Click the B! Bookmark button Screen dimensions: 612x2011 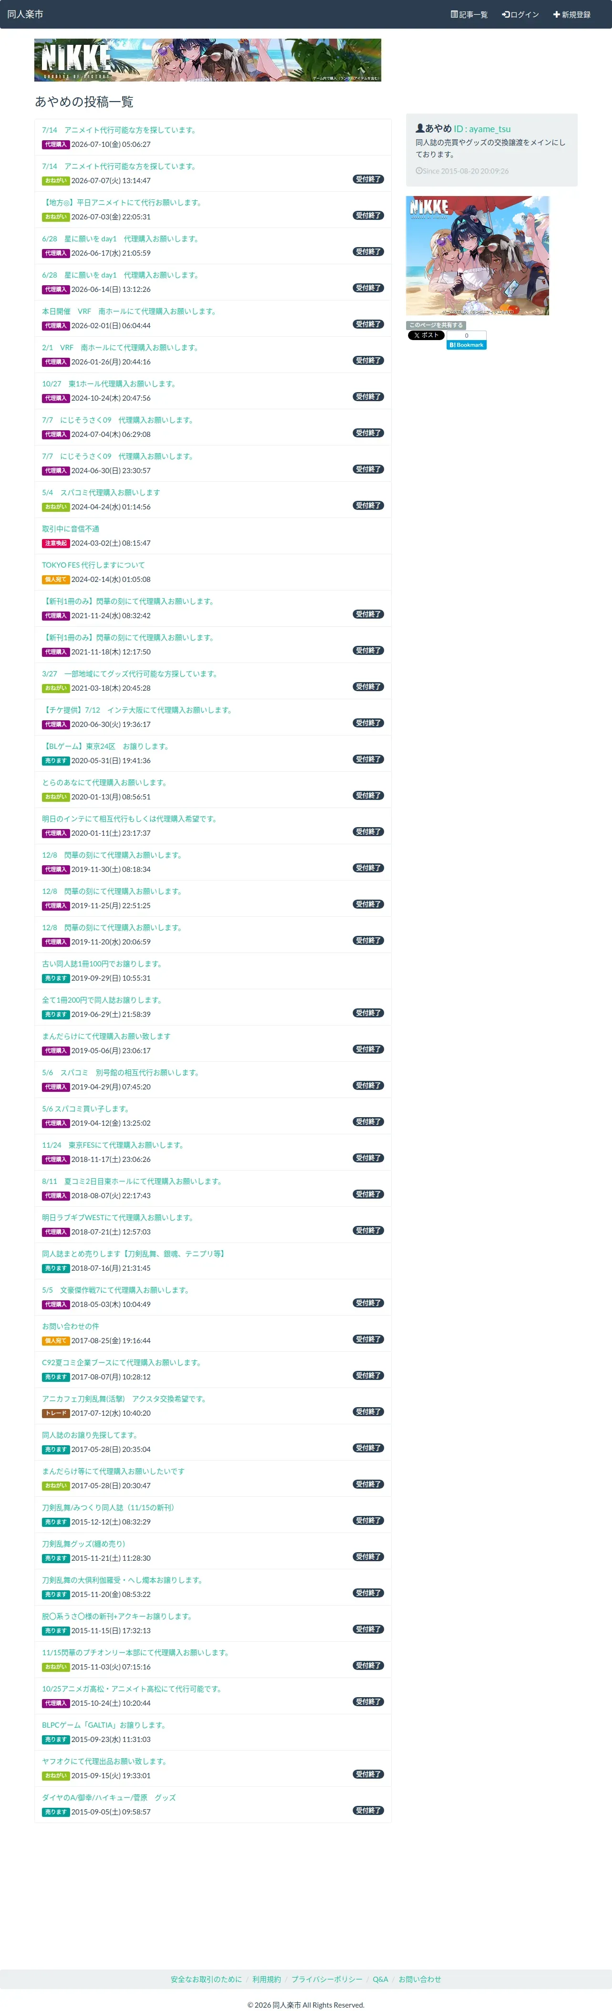(x=466, y=344)
